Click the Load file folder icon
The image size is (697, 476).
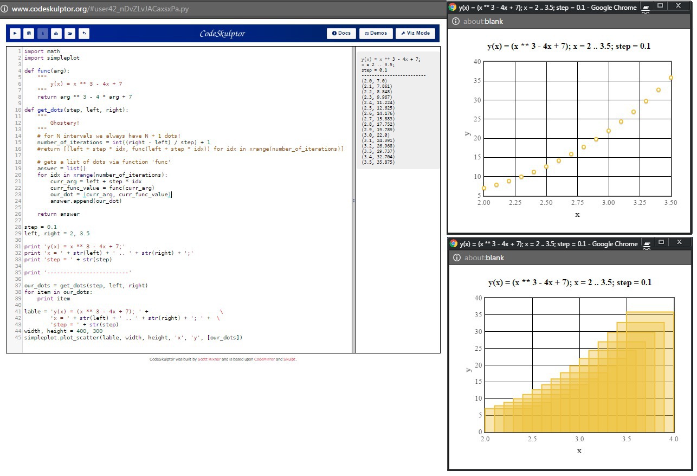tap(70, 34)
